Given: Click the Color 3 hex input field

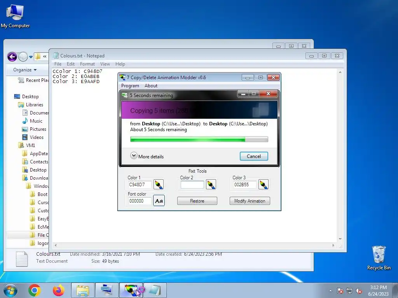Looking at the screenshot, I should pyautogui.click(x=245, y=184).
